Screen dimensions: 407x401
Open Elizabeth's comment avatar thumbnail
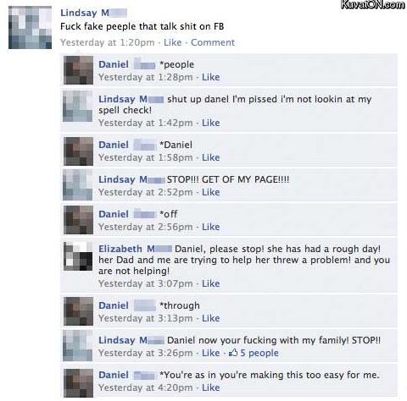tap(78, 256)
